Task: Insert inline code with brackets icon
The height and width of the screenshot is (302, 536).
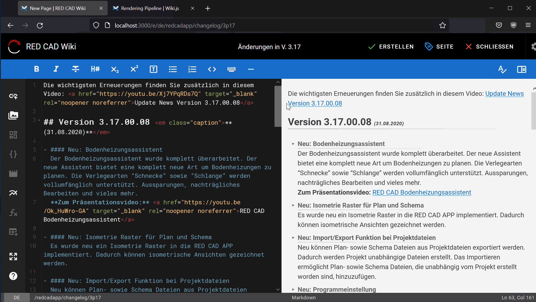Action: (212, 69)
